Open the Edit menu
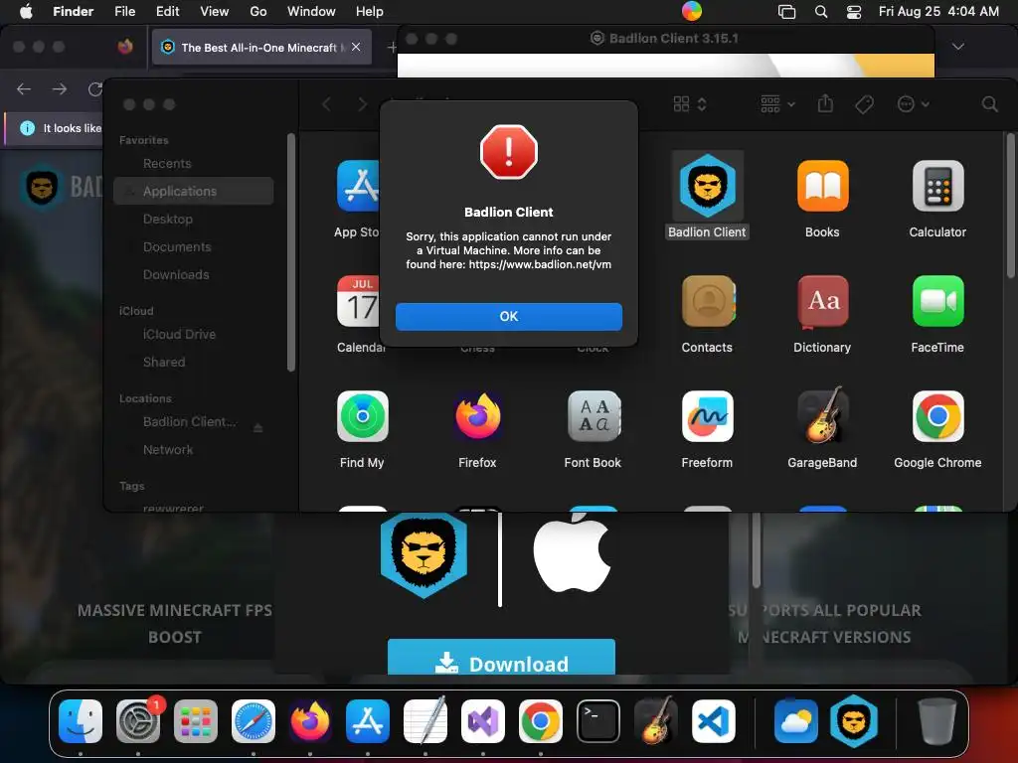The image size is (1018, 763). pos(167,11)
